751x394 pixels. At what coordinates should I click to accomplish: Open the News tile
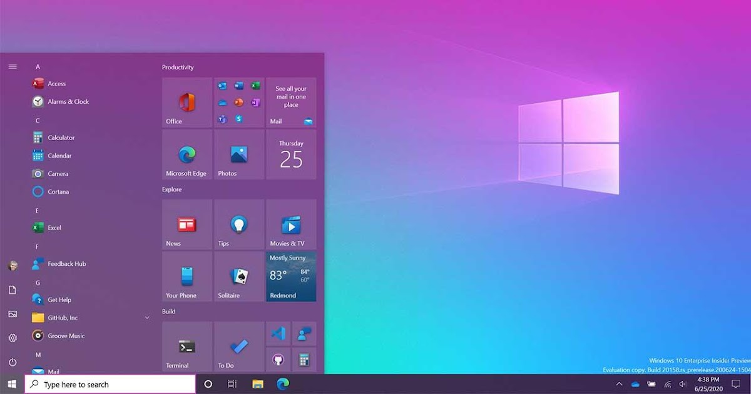(x=187, y=225)
